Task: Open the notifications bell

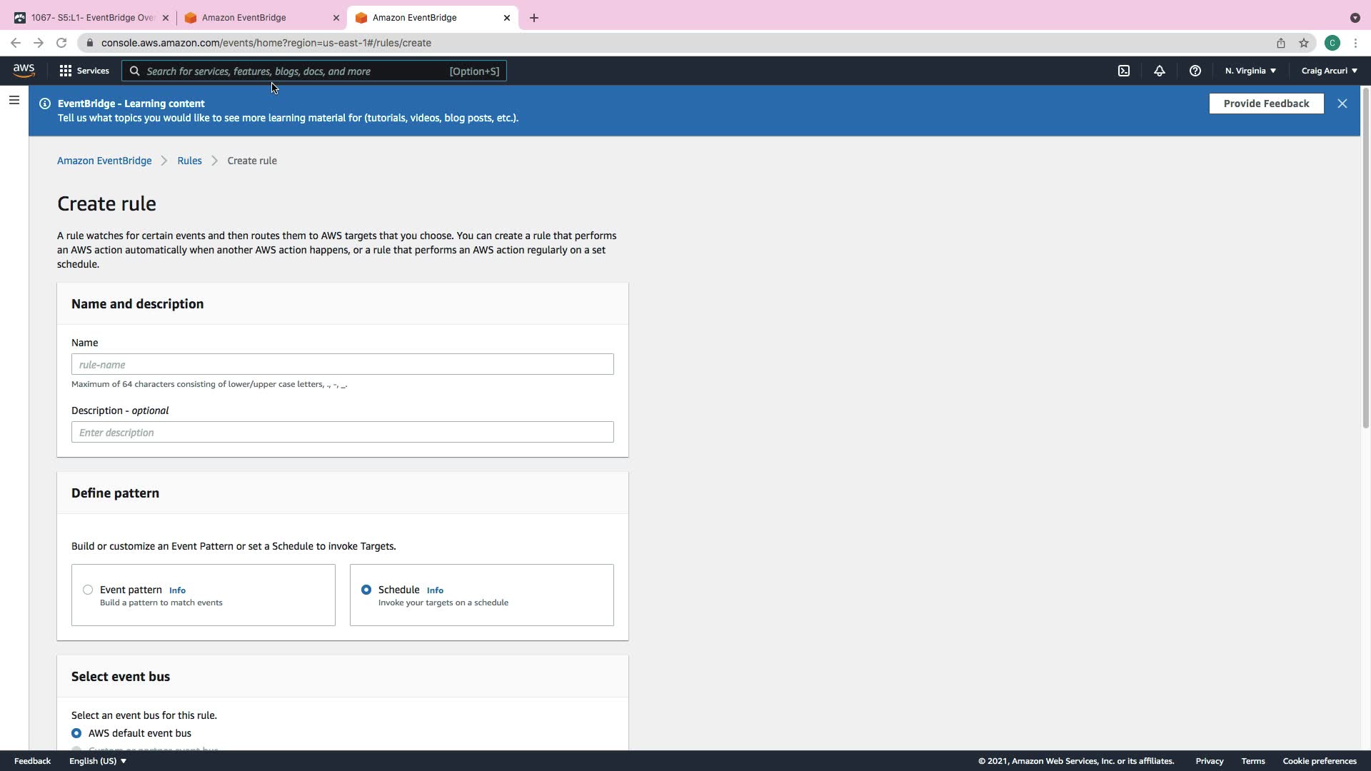Action: (1159, 71)
